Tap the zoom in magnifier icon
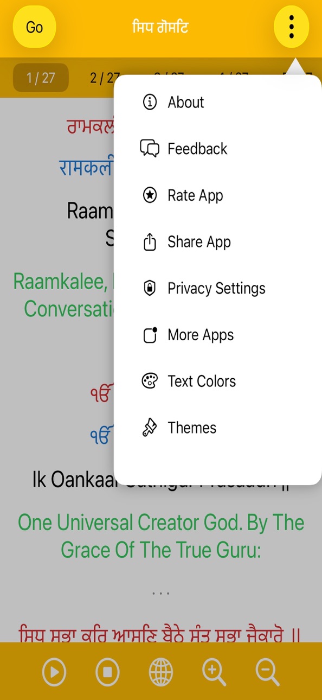The width and height of the screenshot is (322, 700). pos(214,672)
